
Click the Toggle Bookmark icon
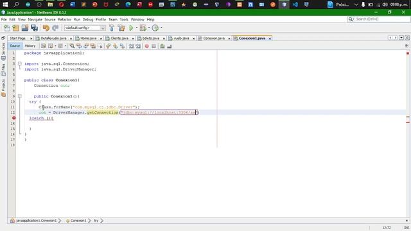tap(123, 46)
